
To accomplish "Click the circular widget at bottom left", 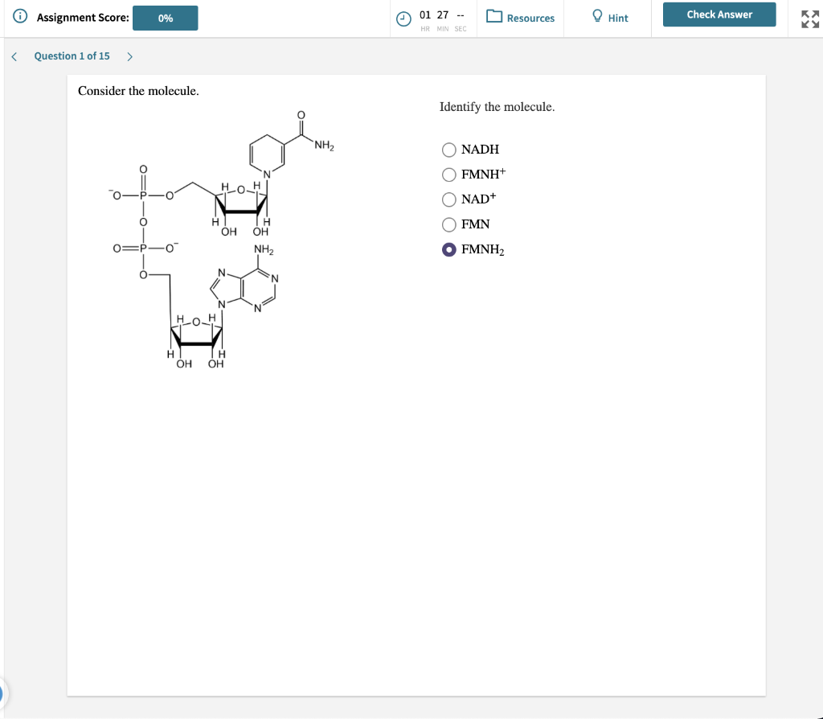I will pyautogui.click(x=2, y=692).
